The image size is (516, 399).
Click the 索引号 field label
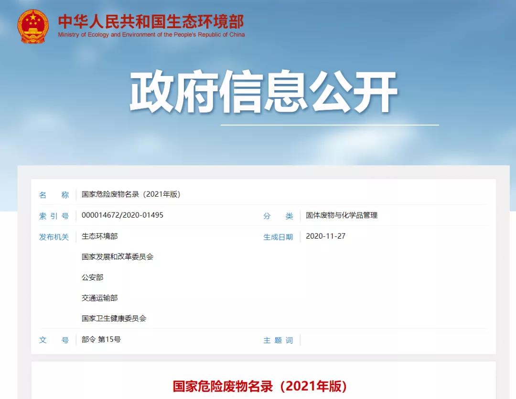(x=54, y=216)
